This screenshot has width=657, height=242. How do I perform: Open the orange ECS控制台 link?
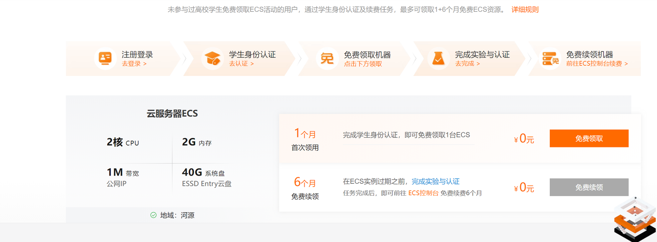click(x=423, y=193)
